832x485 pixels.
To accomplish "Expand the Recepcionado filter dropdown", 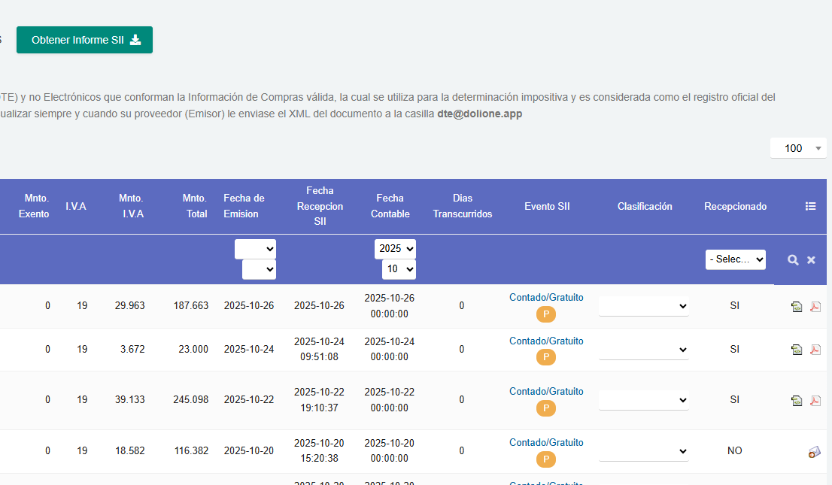I will (735, 259).
